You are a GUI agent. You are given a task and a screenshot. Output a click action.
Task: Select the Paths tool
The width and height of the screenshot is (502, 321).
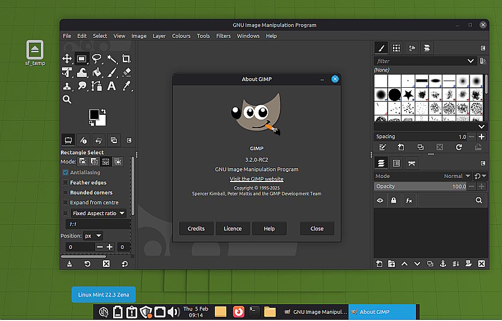tap(97, 86)
